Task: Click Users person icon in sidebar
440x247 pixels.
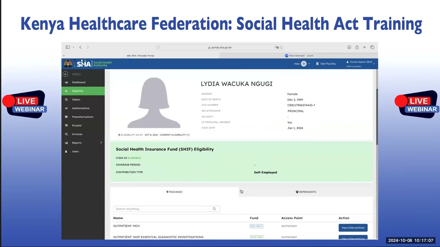Action: (66, 151)
